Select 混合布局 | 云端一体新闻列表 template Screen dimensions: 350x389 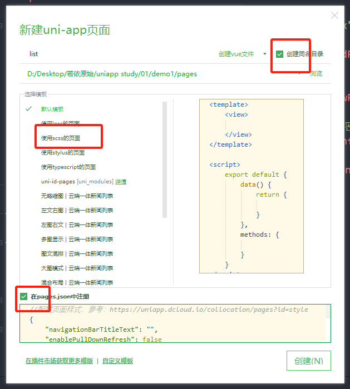[x=77, y=282]
